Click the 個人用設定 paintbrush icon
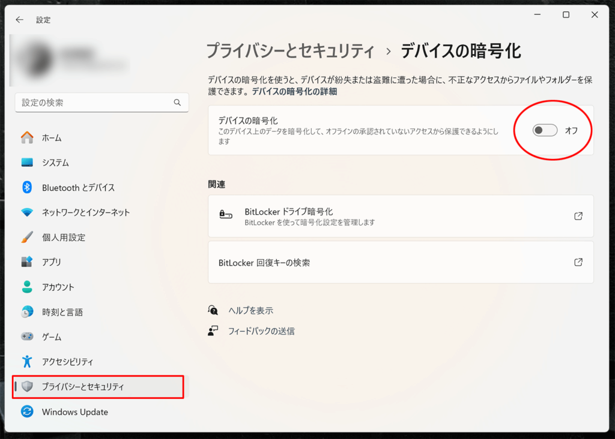The image size is (615, 439). click(27, 237)
